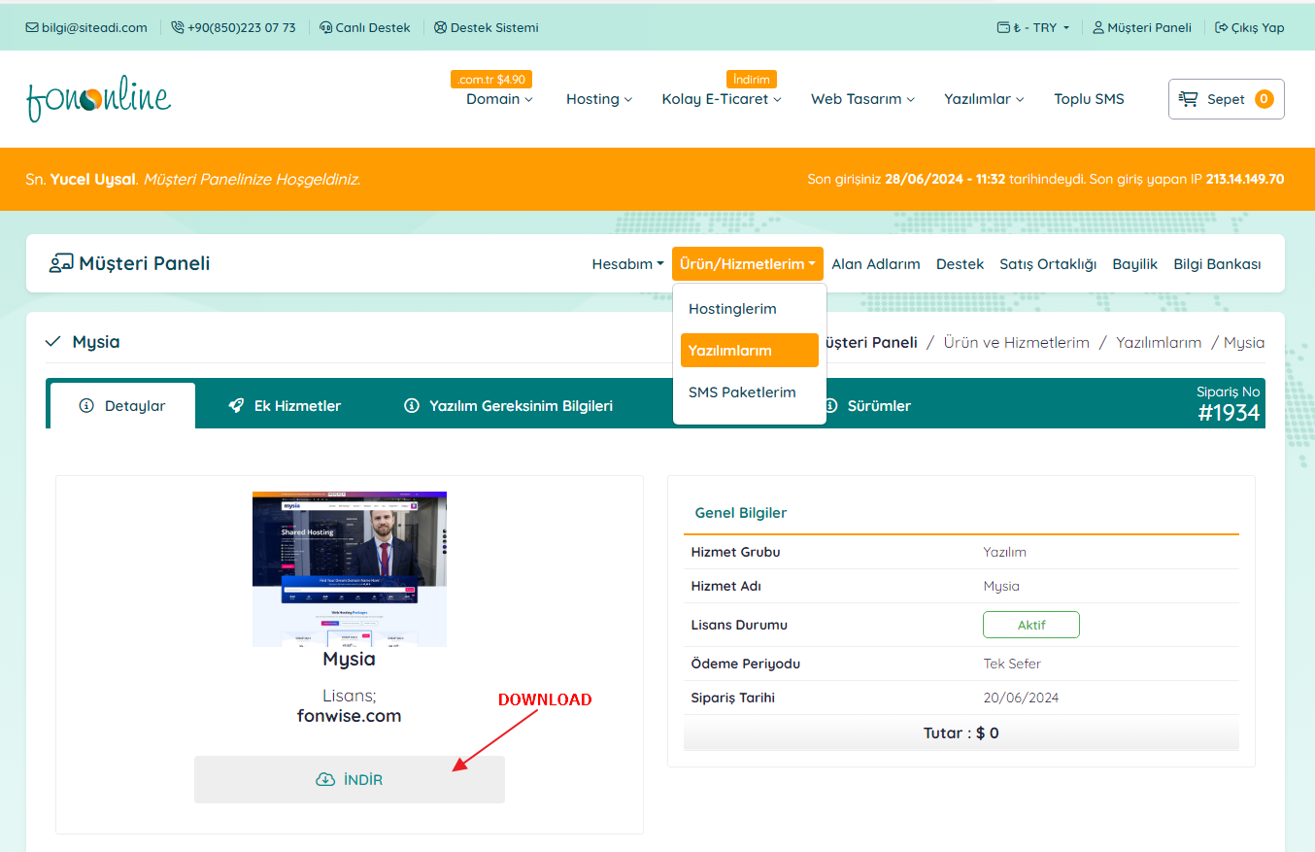1315x852 pixels.
Task: Expand the Domain menu
Action: coord(499,99)
